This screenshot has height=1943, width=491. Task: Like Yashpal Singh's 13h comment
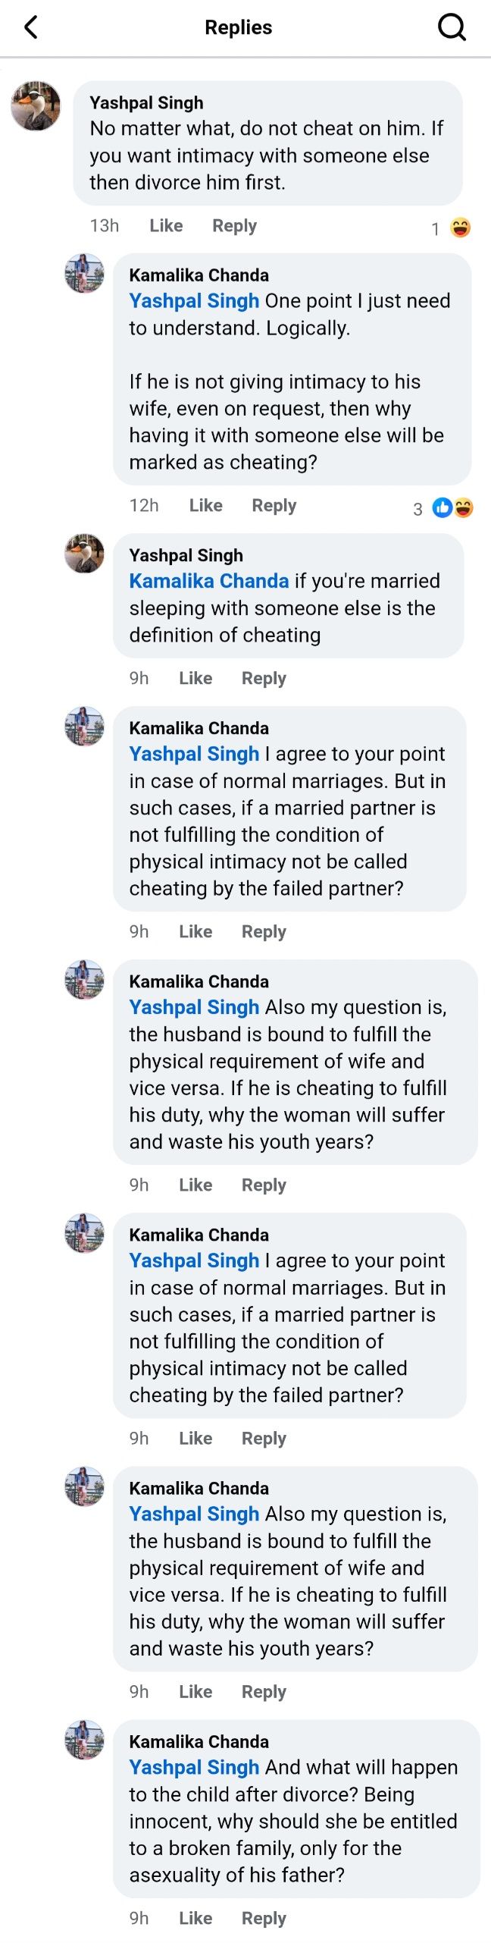(166, 226)
